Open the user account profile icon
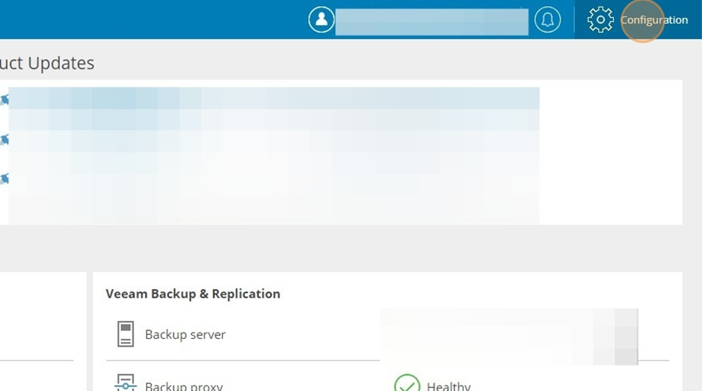This screenshot has width=702, height=391. [321, 19]
